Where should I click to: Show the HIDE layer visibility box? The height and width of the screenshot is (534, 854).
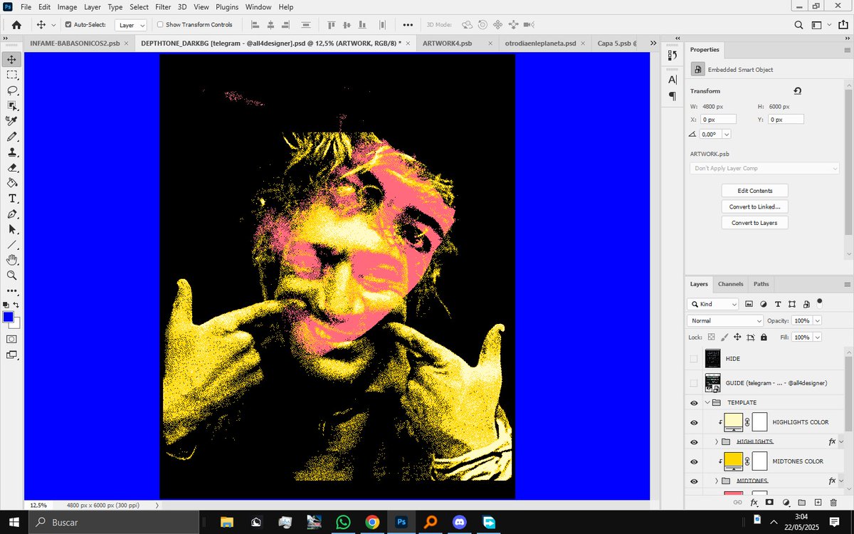[694, 359]
